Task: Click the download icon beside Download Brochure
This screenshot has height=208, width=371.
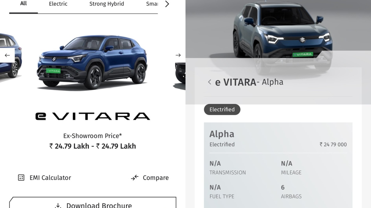Action: pos(58,206)
